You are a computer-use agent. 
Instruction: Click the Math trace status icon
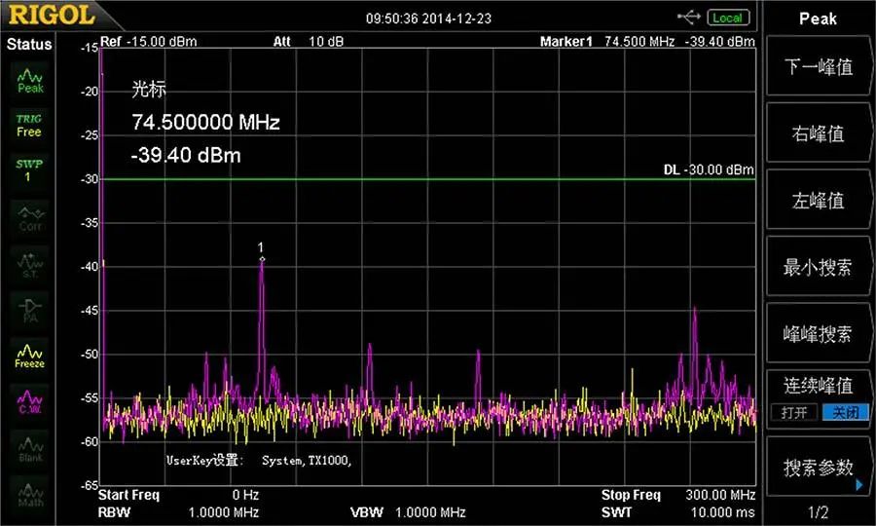(x=29, y=495)
